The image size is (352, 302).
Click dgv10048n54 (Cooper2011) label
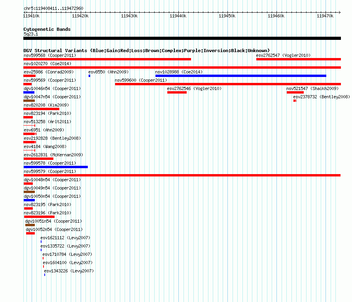click(x=52, y=180)
